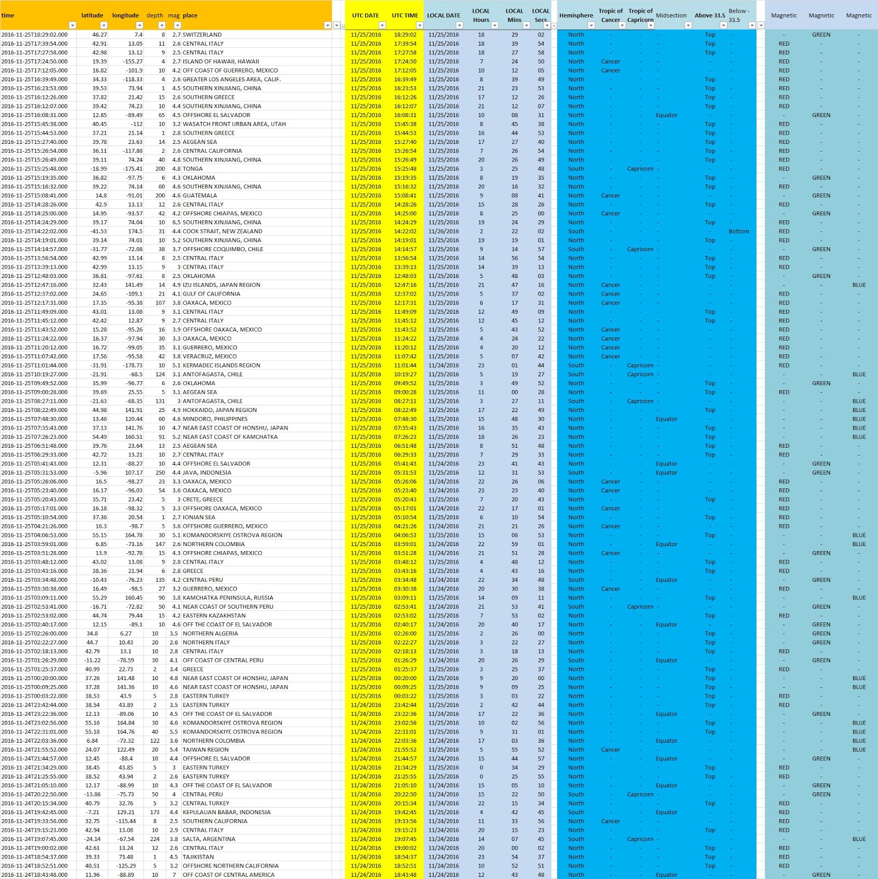Open the Tropic of Cancer filter dropdown
The width and height of the screenshot is (878, 879).
(622, 25)
